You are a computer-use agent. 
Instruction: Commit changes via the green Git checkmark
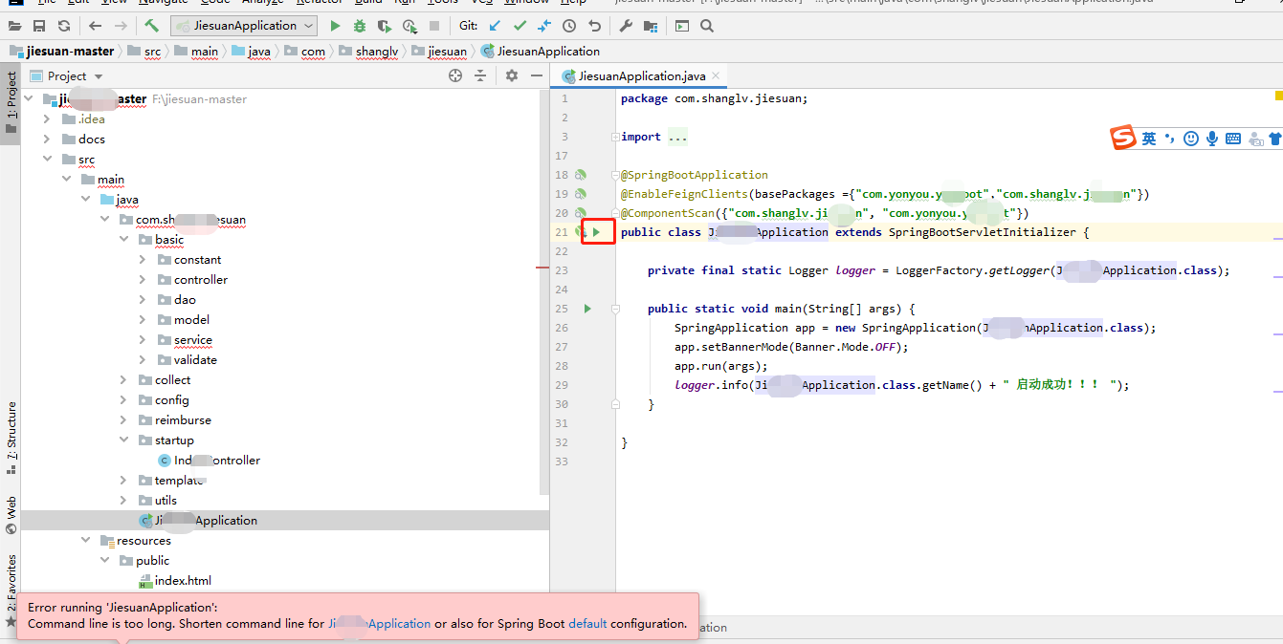pos(520,26)
